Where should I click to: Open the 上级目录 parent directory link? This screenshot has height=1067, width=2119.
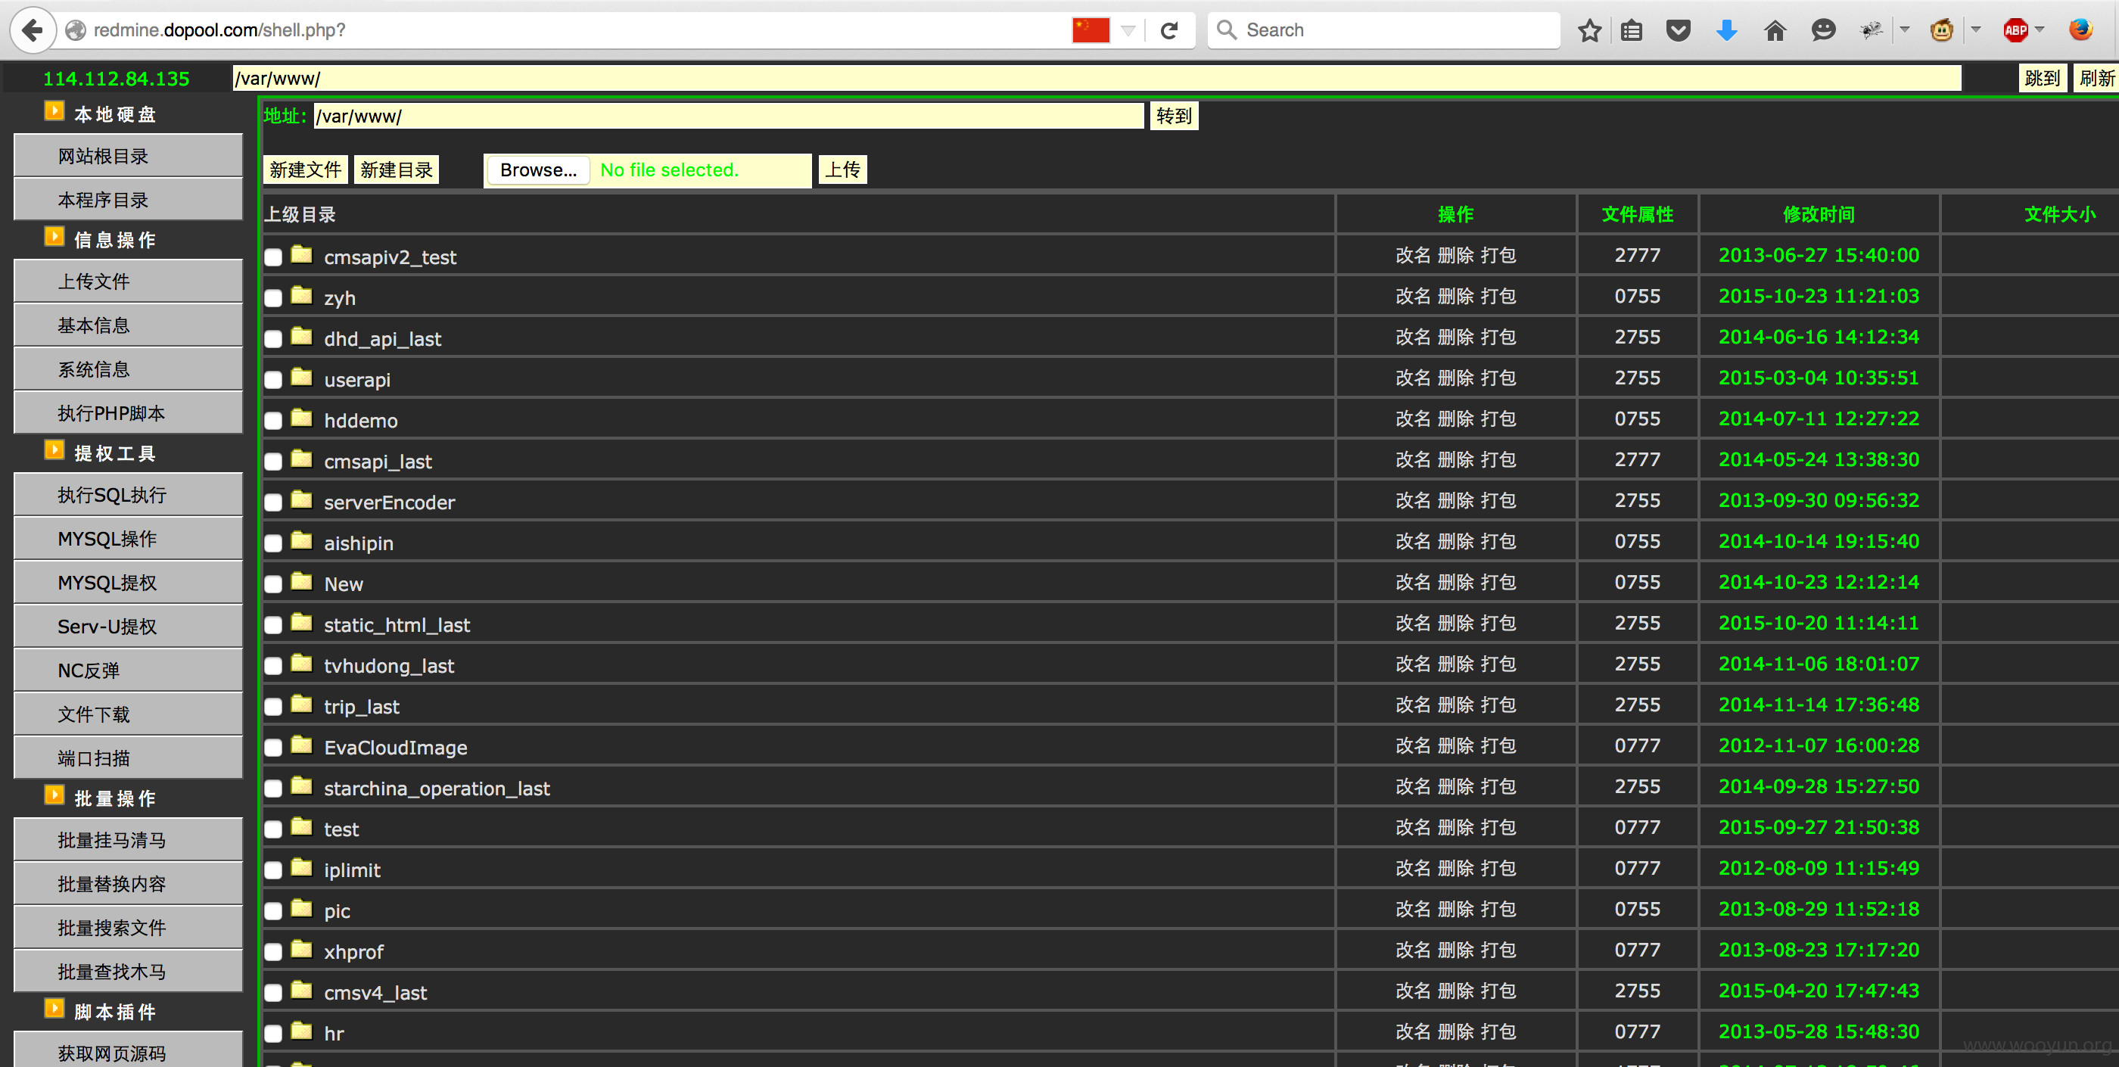[300, 215]
